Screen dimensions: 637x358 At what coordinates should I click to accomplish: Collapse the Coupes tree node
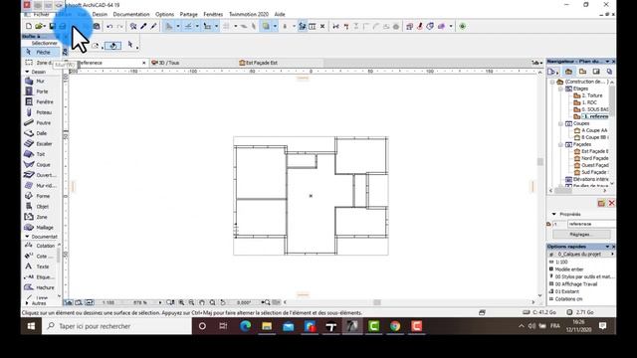tap(560, 123)
